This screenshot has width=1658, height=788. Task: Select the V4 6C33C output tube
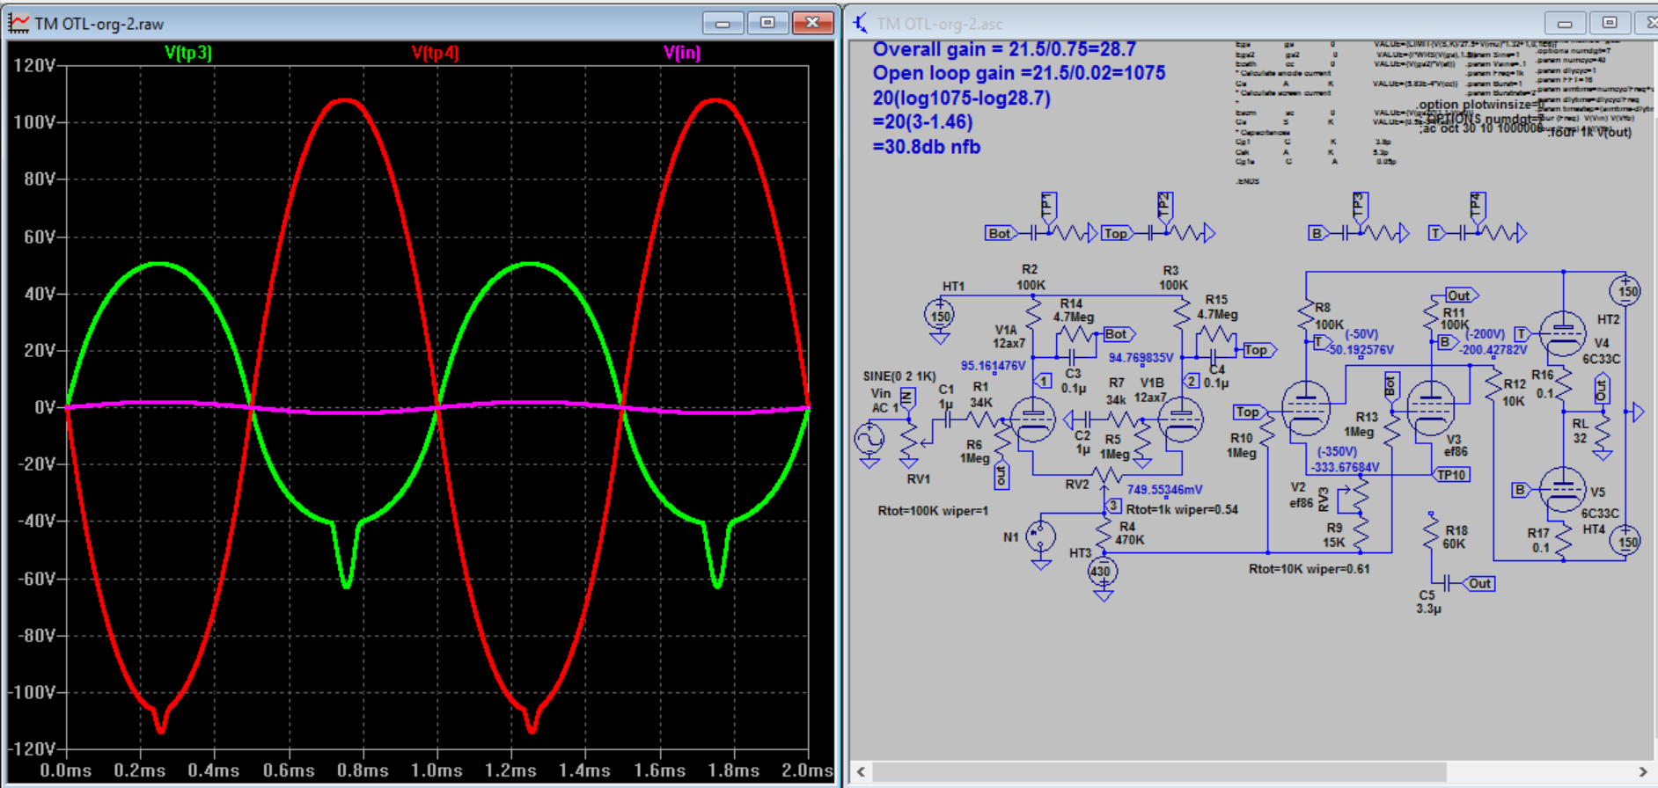coord(1563,334)
